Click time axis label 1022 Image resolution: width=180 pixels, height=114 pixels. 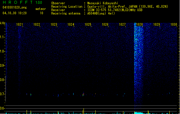pyautogui.click(x=37, y=25)
